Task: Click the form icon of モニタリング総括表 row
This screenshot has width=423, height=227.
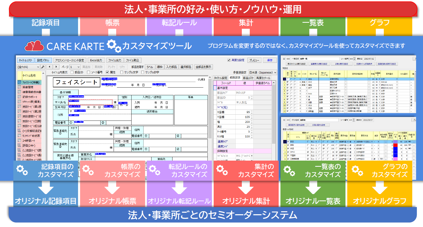Action: [19, 136]
